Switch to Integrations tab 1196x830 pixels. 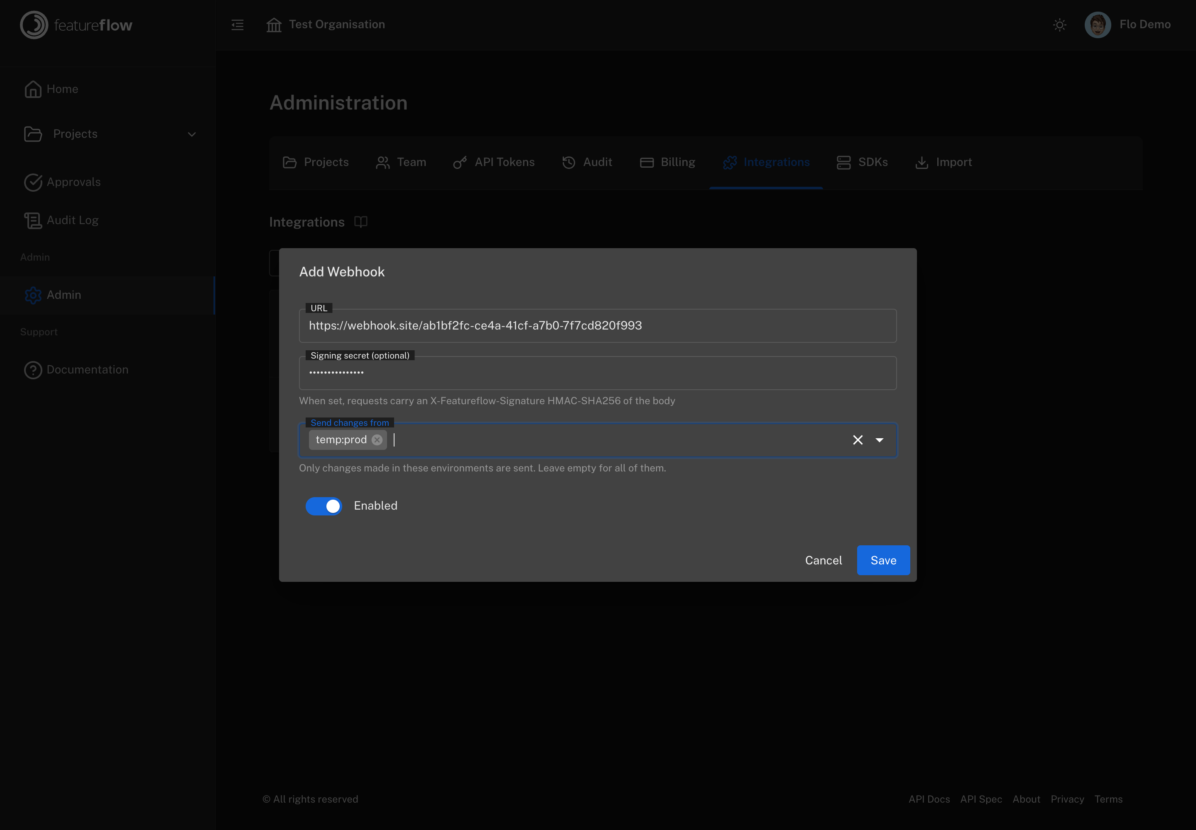click(766, 162)
